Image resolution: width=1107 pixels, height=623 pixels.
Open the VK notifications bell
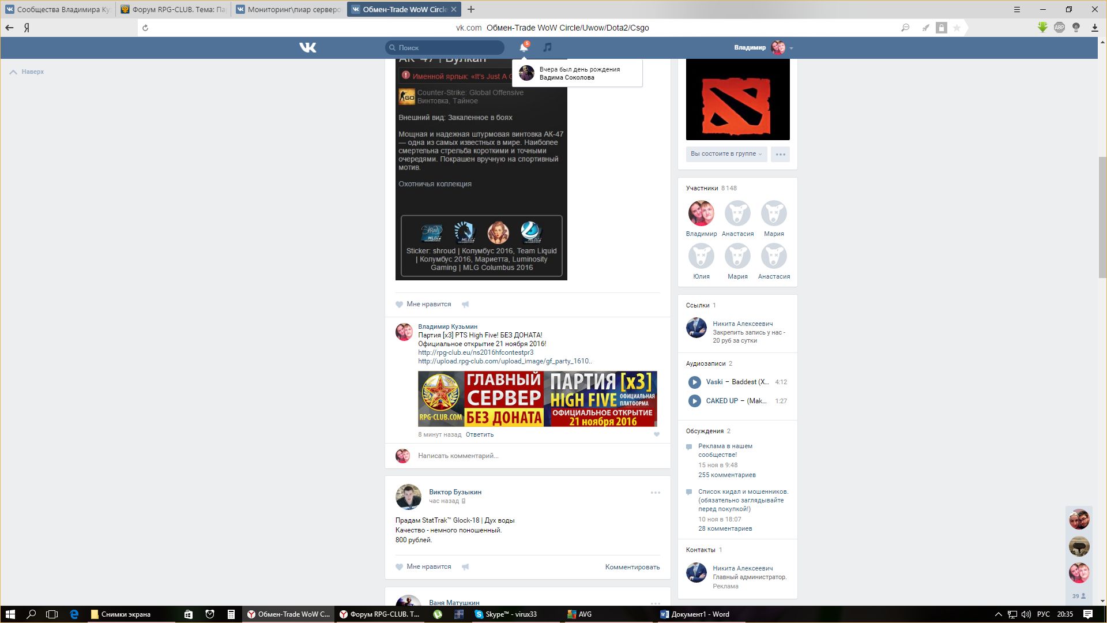(x=524, y=47)
